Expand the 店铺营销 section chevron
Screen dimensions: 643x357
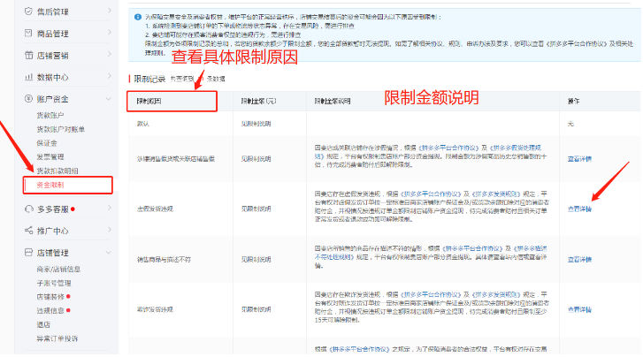pos(109,54)
